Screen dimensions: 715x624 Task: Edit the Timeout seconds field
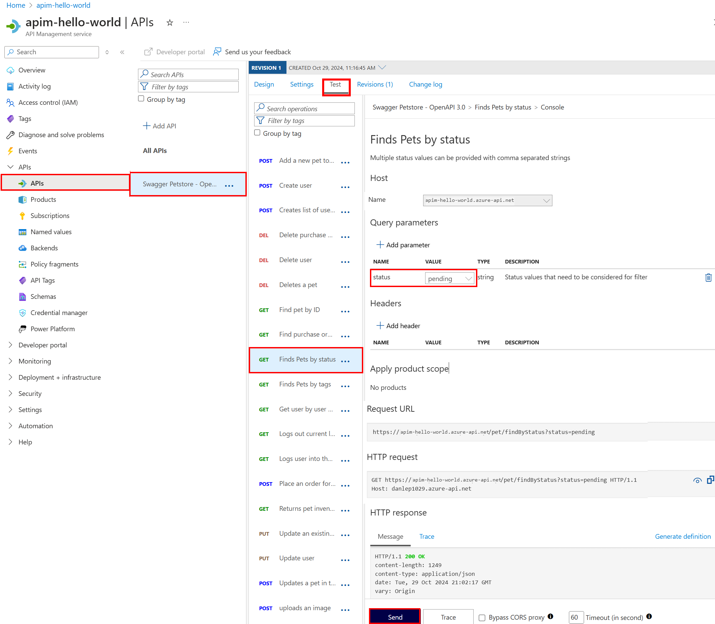point(576,617)
